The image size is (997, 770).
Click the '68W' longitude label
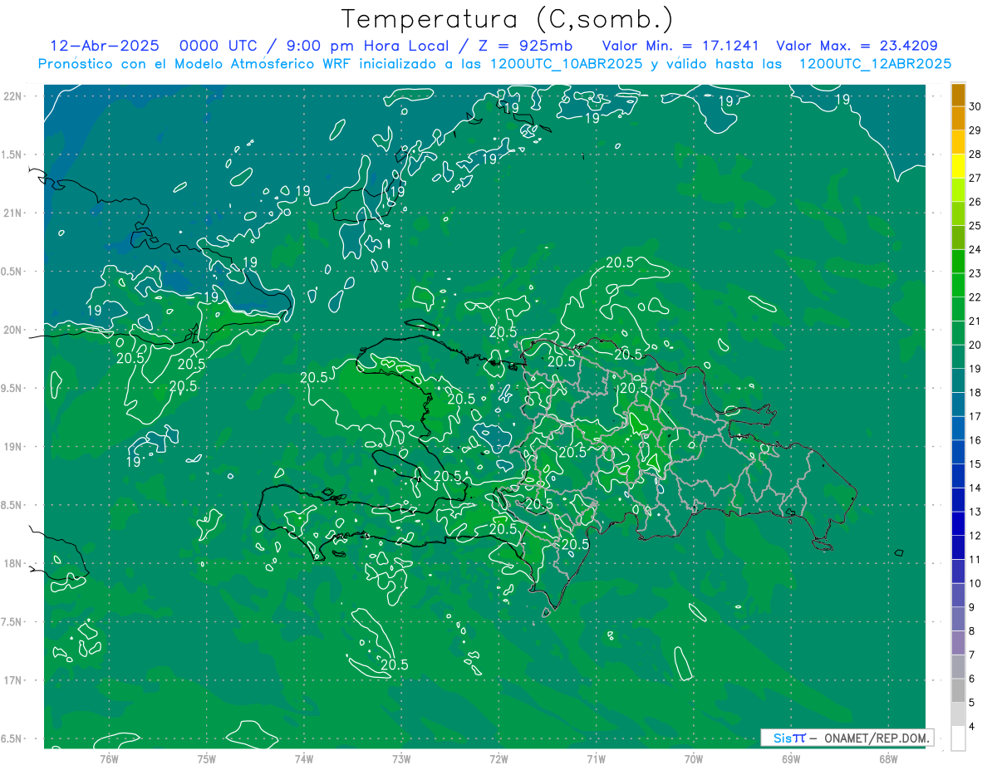[888, 759]
